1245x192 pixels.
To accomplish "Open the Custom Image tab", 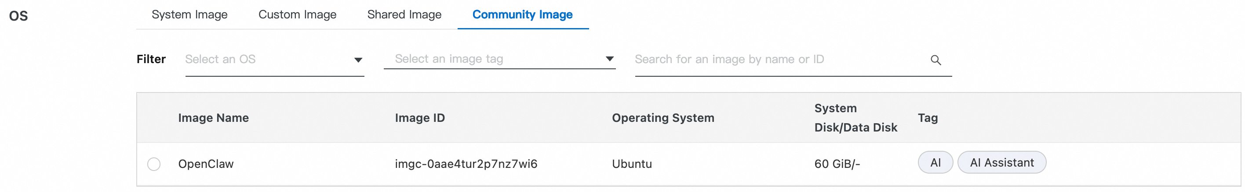I will coord(297,14).
